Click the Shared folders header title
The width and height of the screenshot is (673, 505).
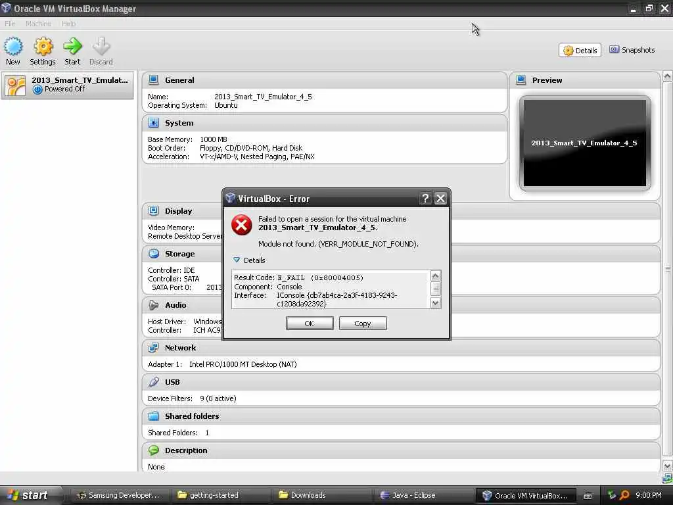[x=192, y=416]
